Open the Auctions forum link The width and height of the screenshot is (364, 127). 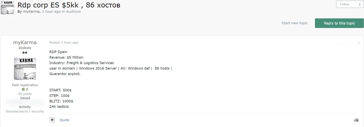pos(73,12)
